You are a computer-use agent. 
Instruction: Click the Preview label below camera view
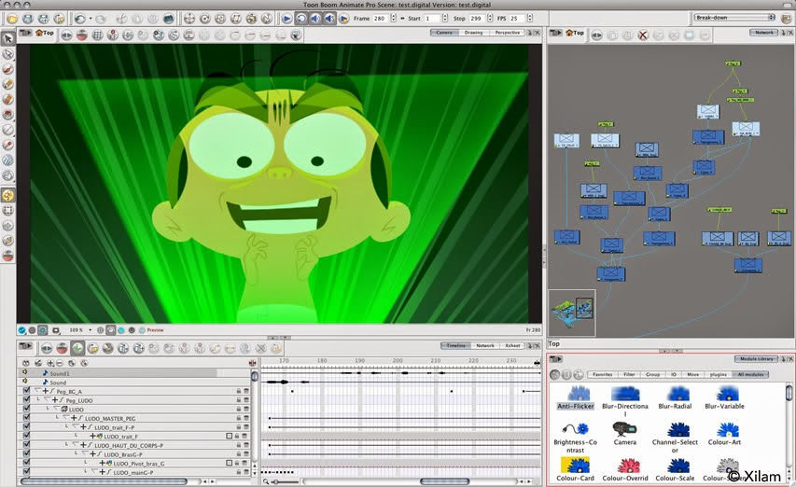pyautogui.click(x=155, y=330)
